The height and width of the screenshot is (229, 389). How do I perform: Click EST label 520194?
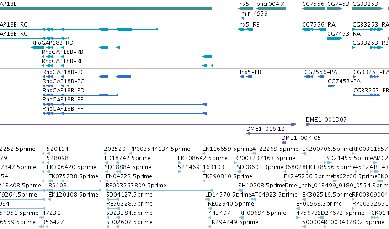click(x=58, y=149)
